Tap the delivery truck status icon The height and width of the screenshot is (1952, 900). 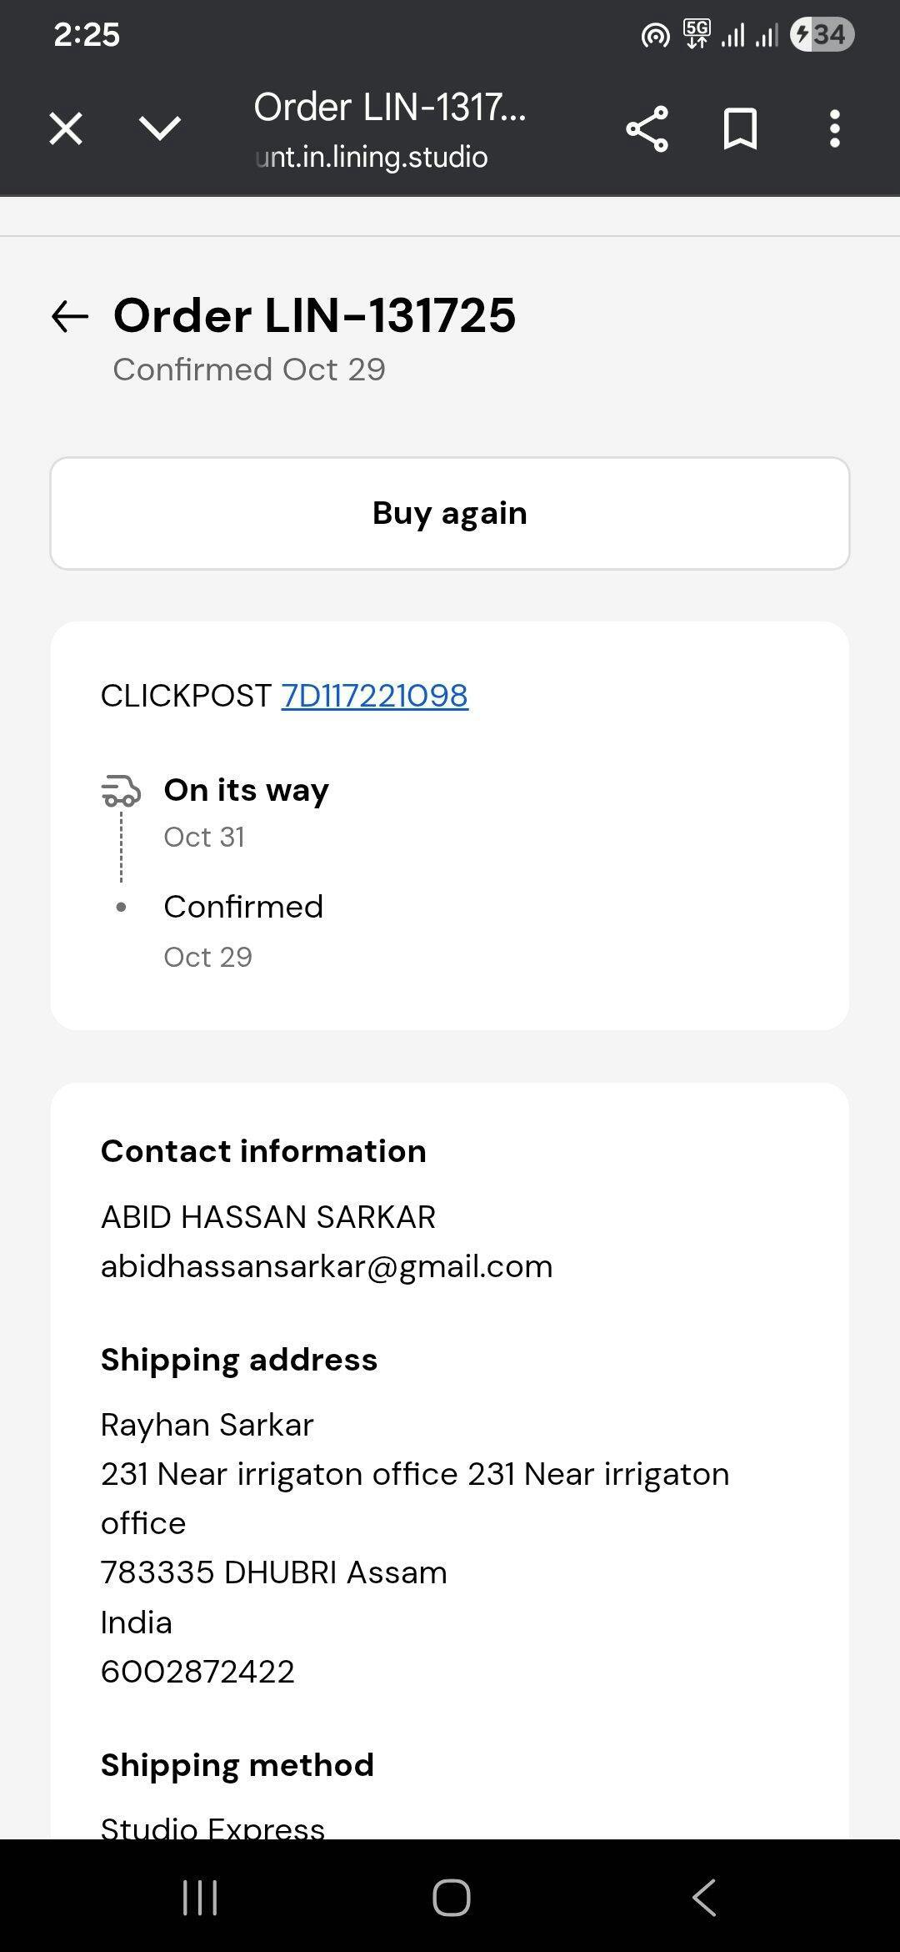tap(121, 791)
